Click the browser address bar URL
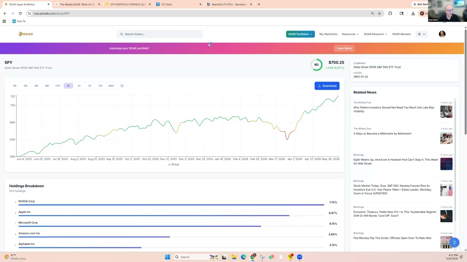The width and height of the screenshot is (467, 262). (51, 13)
